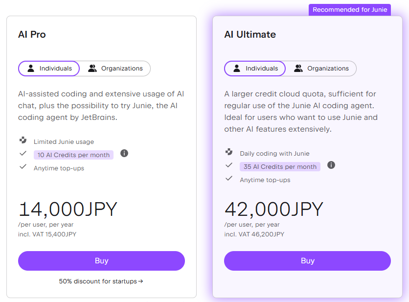Buy the AI Ultimate plan
Image resolution: width=409 pixels, height=302 pixels.
click(308, 261)
